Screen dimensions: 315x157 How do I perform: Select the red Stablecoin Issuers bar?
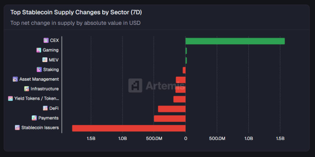tap(129, 128)
